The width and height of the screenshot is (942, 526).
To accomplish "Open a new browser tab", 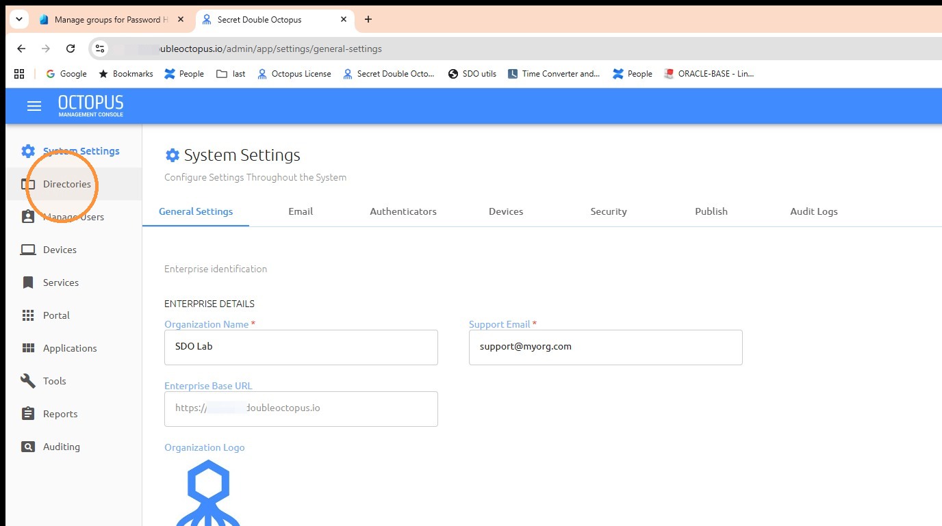I will coord(368,19).
